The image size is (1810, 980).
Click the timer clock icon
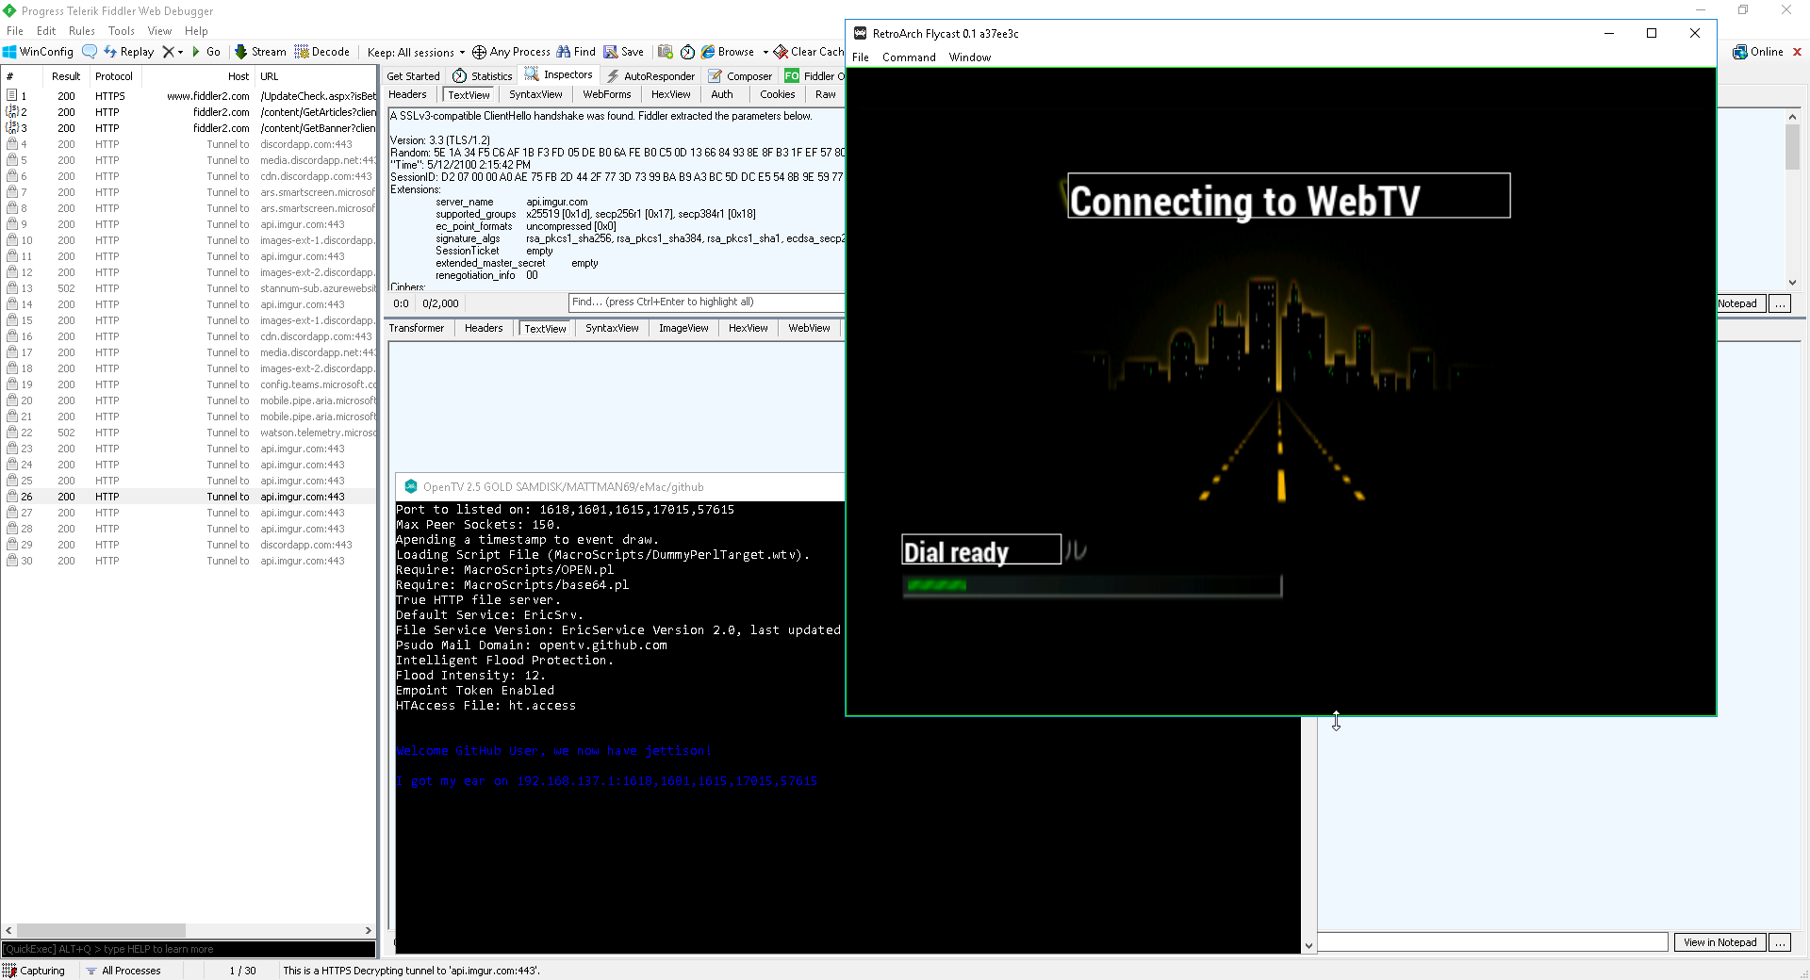click(x=687, y=52)
